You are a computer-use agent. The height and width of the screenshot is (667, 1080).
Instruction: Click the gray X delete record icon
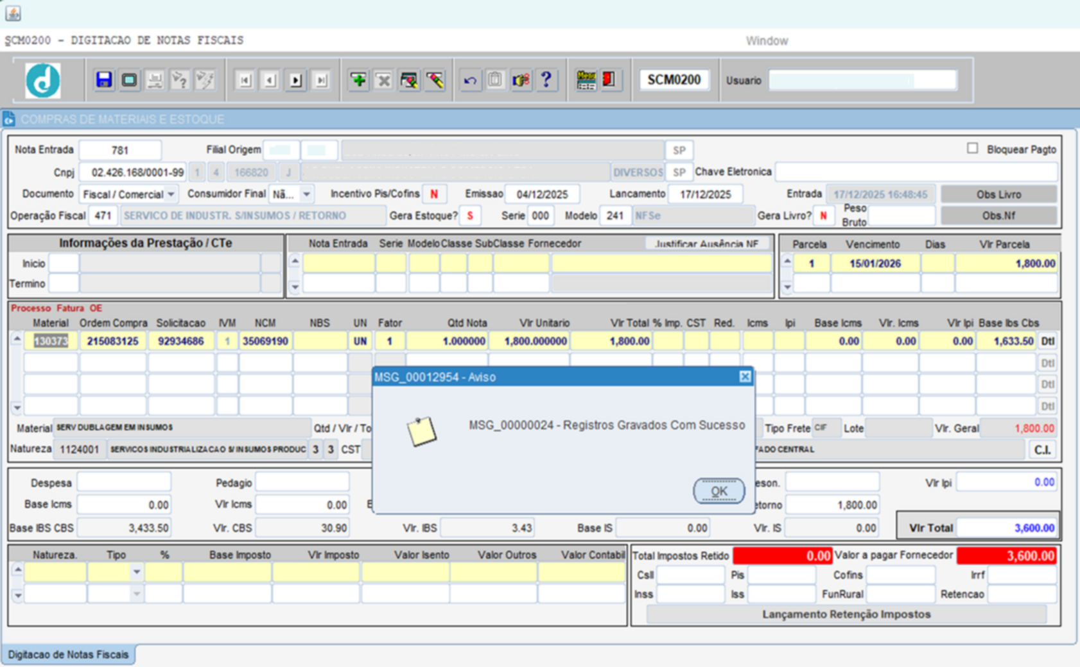point(383,80)
